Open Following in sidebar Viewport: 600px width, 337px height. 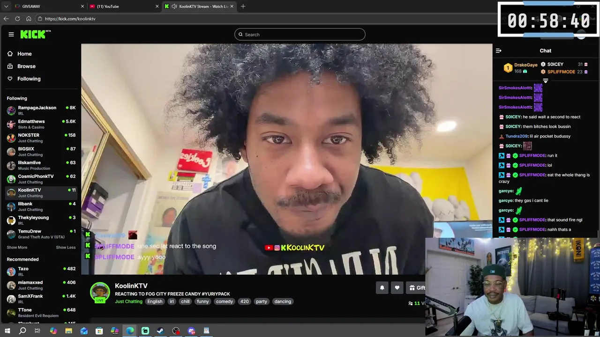click(29, 79)
